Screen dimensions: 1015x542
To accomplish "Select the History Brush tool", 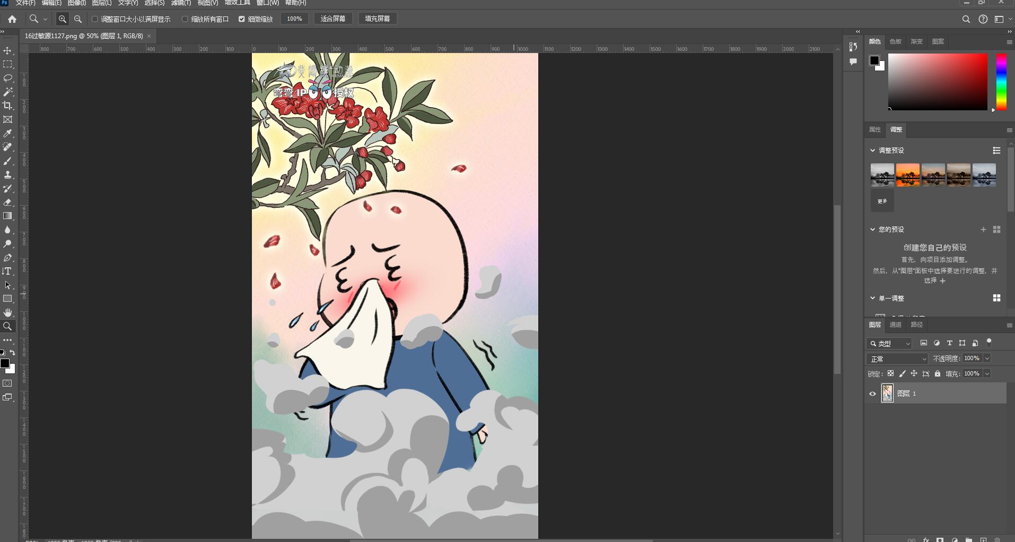I will [7, 189].
